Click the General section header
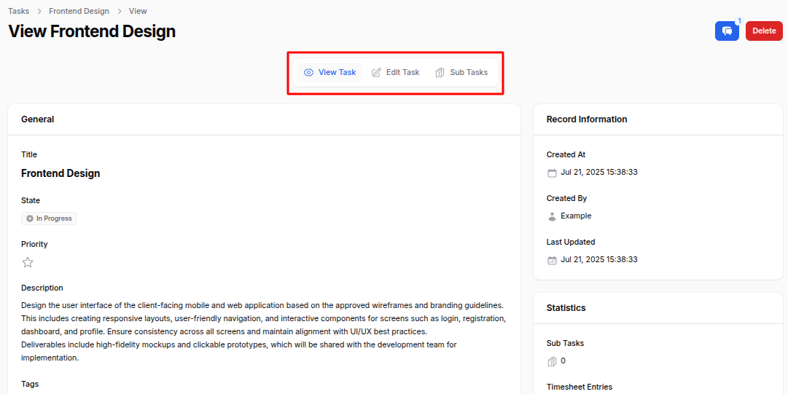The width and height of the screenshot is (788, 394). click(38, 119)
